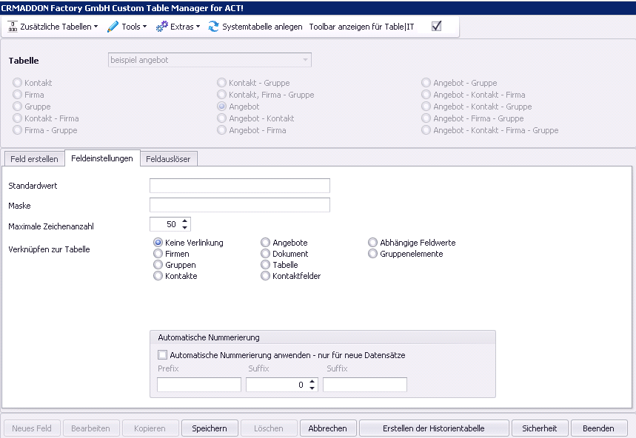Enable Automatische Nummerierung anwenden checkbox
This screenshot has width=636, height=438.
pyautogui.click(x=162, y=355)
